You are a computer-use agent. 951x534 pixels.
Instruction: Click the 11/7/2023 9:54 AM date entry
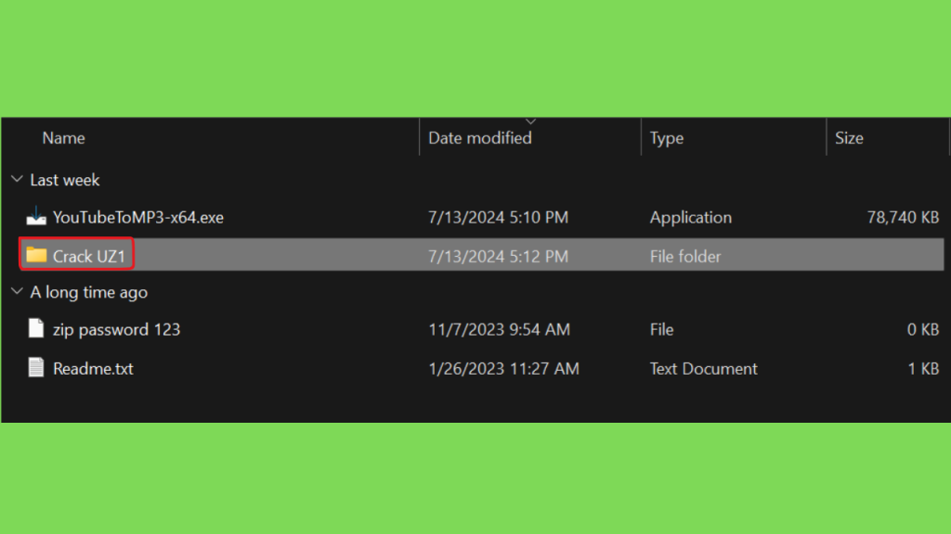coord(499,329)
